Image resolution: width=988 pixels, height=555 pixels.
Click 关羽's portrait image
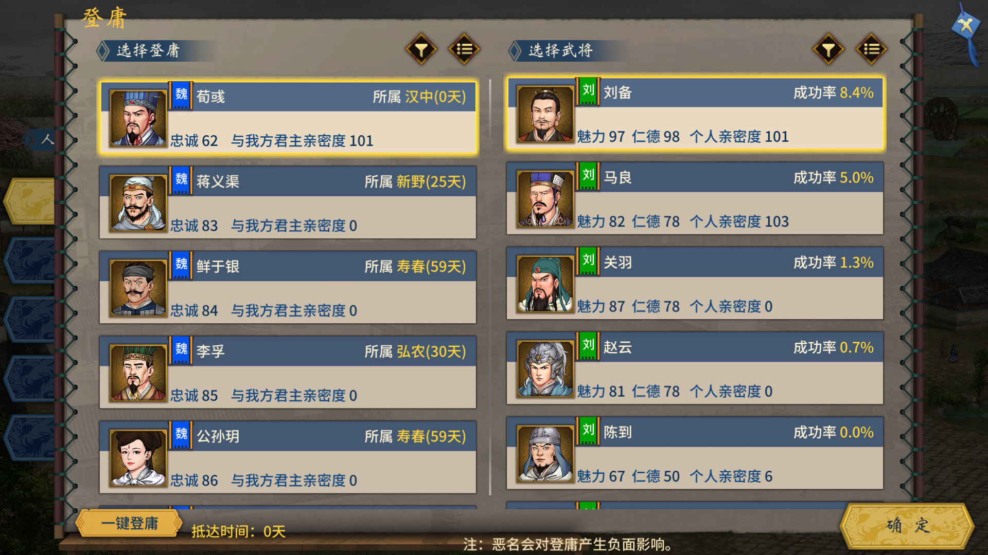coord(545,284)
